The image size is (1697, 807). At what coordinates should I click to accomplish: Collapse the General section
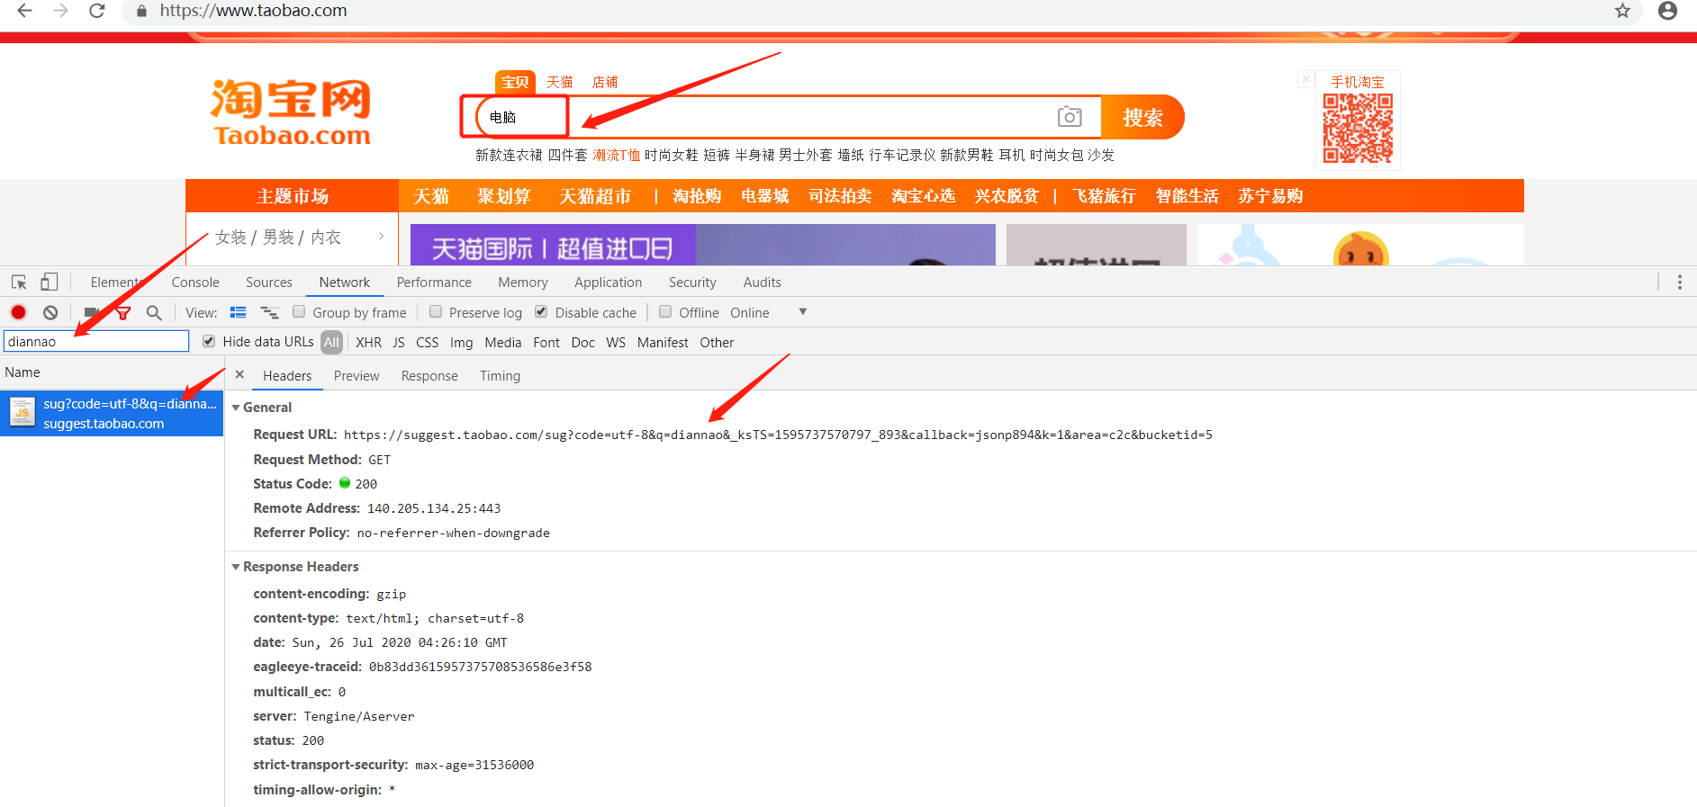click(x=236, y=408)
